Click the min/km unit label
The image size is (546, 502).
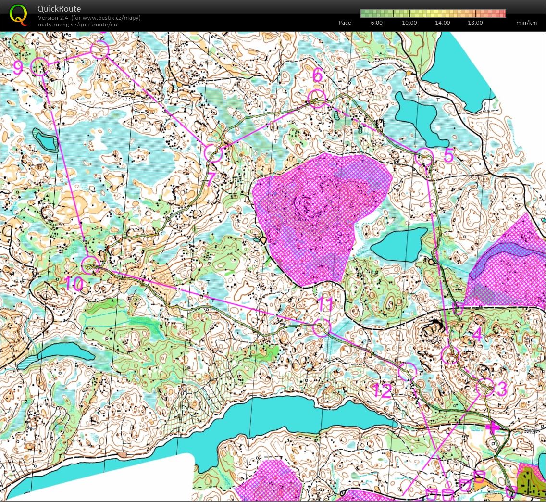(526, 23)
